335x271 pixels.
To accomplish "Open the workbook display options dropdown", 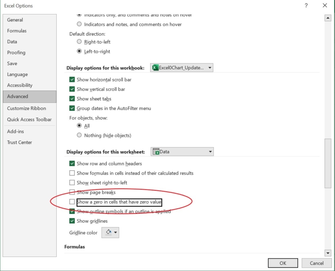I will (x=209, y=67).
